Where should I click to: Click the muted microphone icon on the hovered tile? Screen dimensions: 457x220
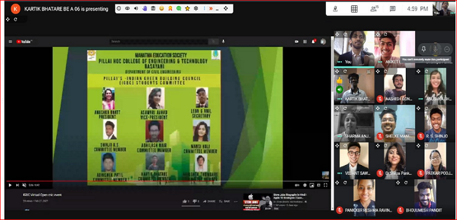[x=436, y=49]
